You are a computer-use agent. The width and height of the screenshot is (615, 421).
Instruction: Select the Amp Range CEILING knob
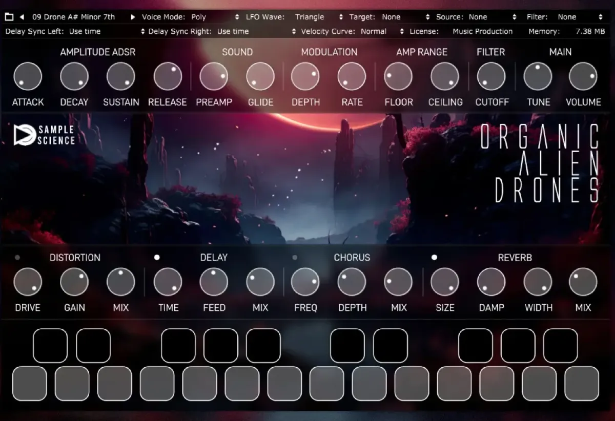click(445, 76)
